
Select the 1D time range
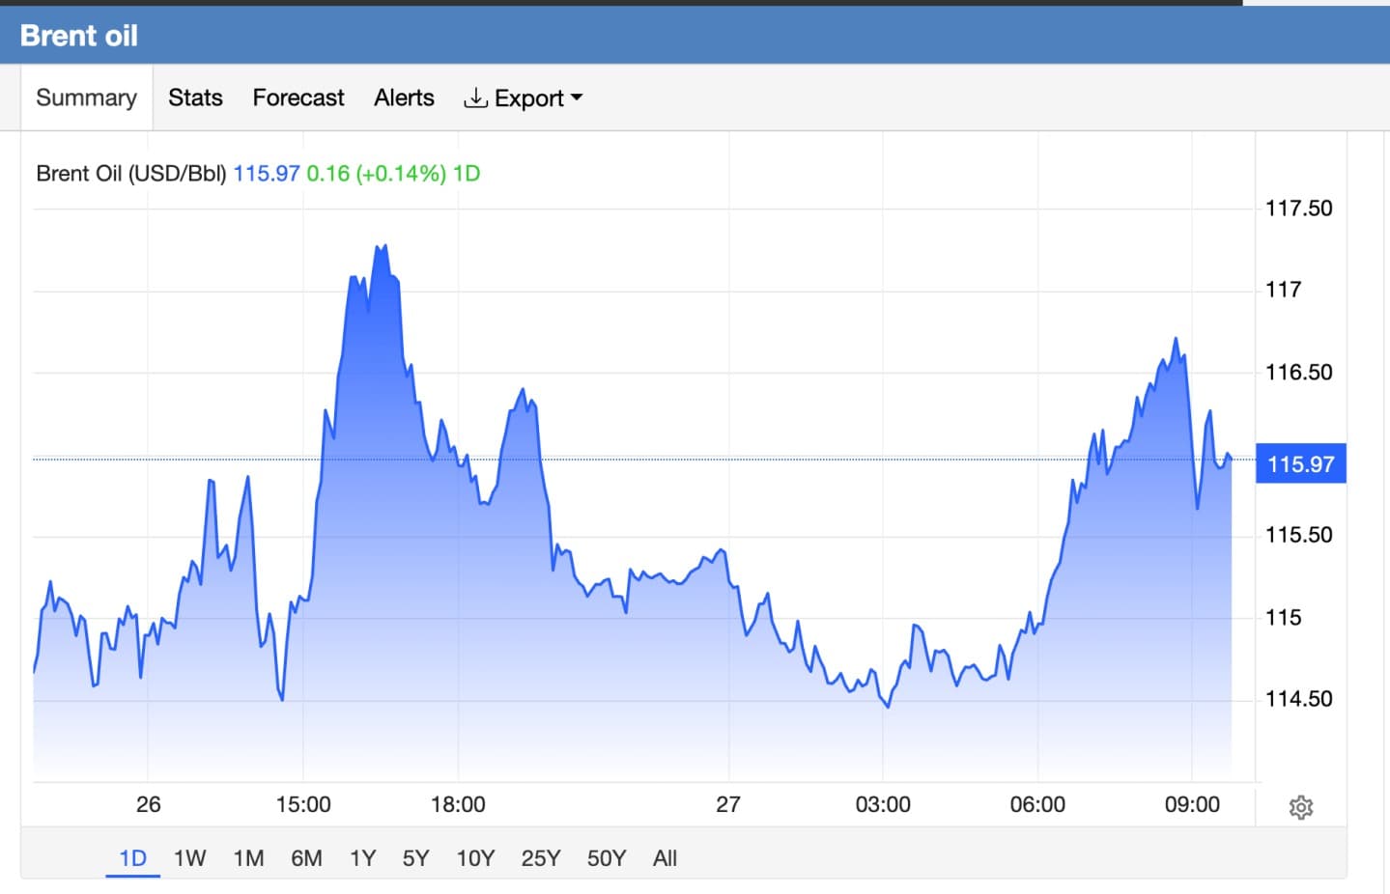point(132,857)
